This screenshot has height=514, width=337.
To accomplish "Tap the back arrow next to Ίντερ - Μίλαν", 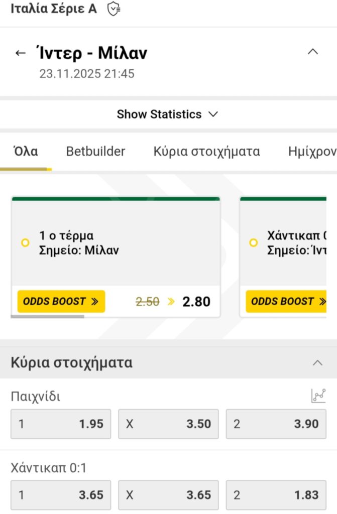I will pos(21,53).
